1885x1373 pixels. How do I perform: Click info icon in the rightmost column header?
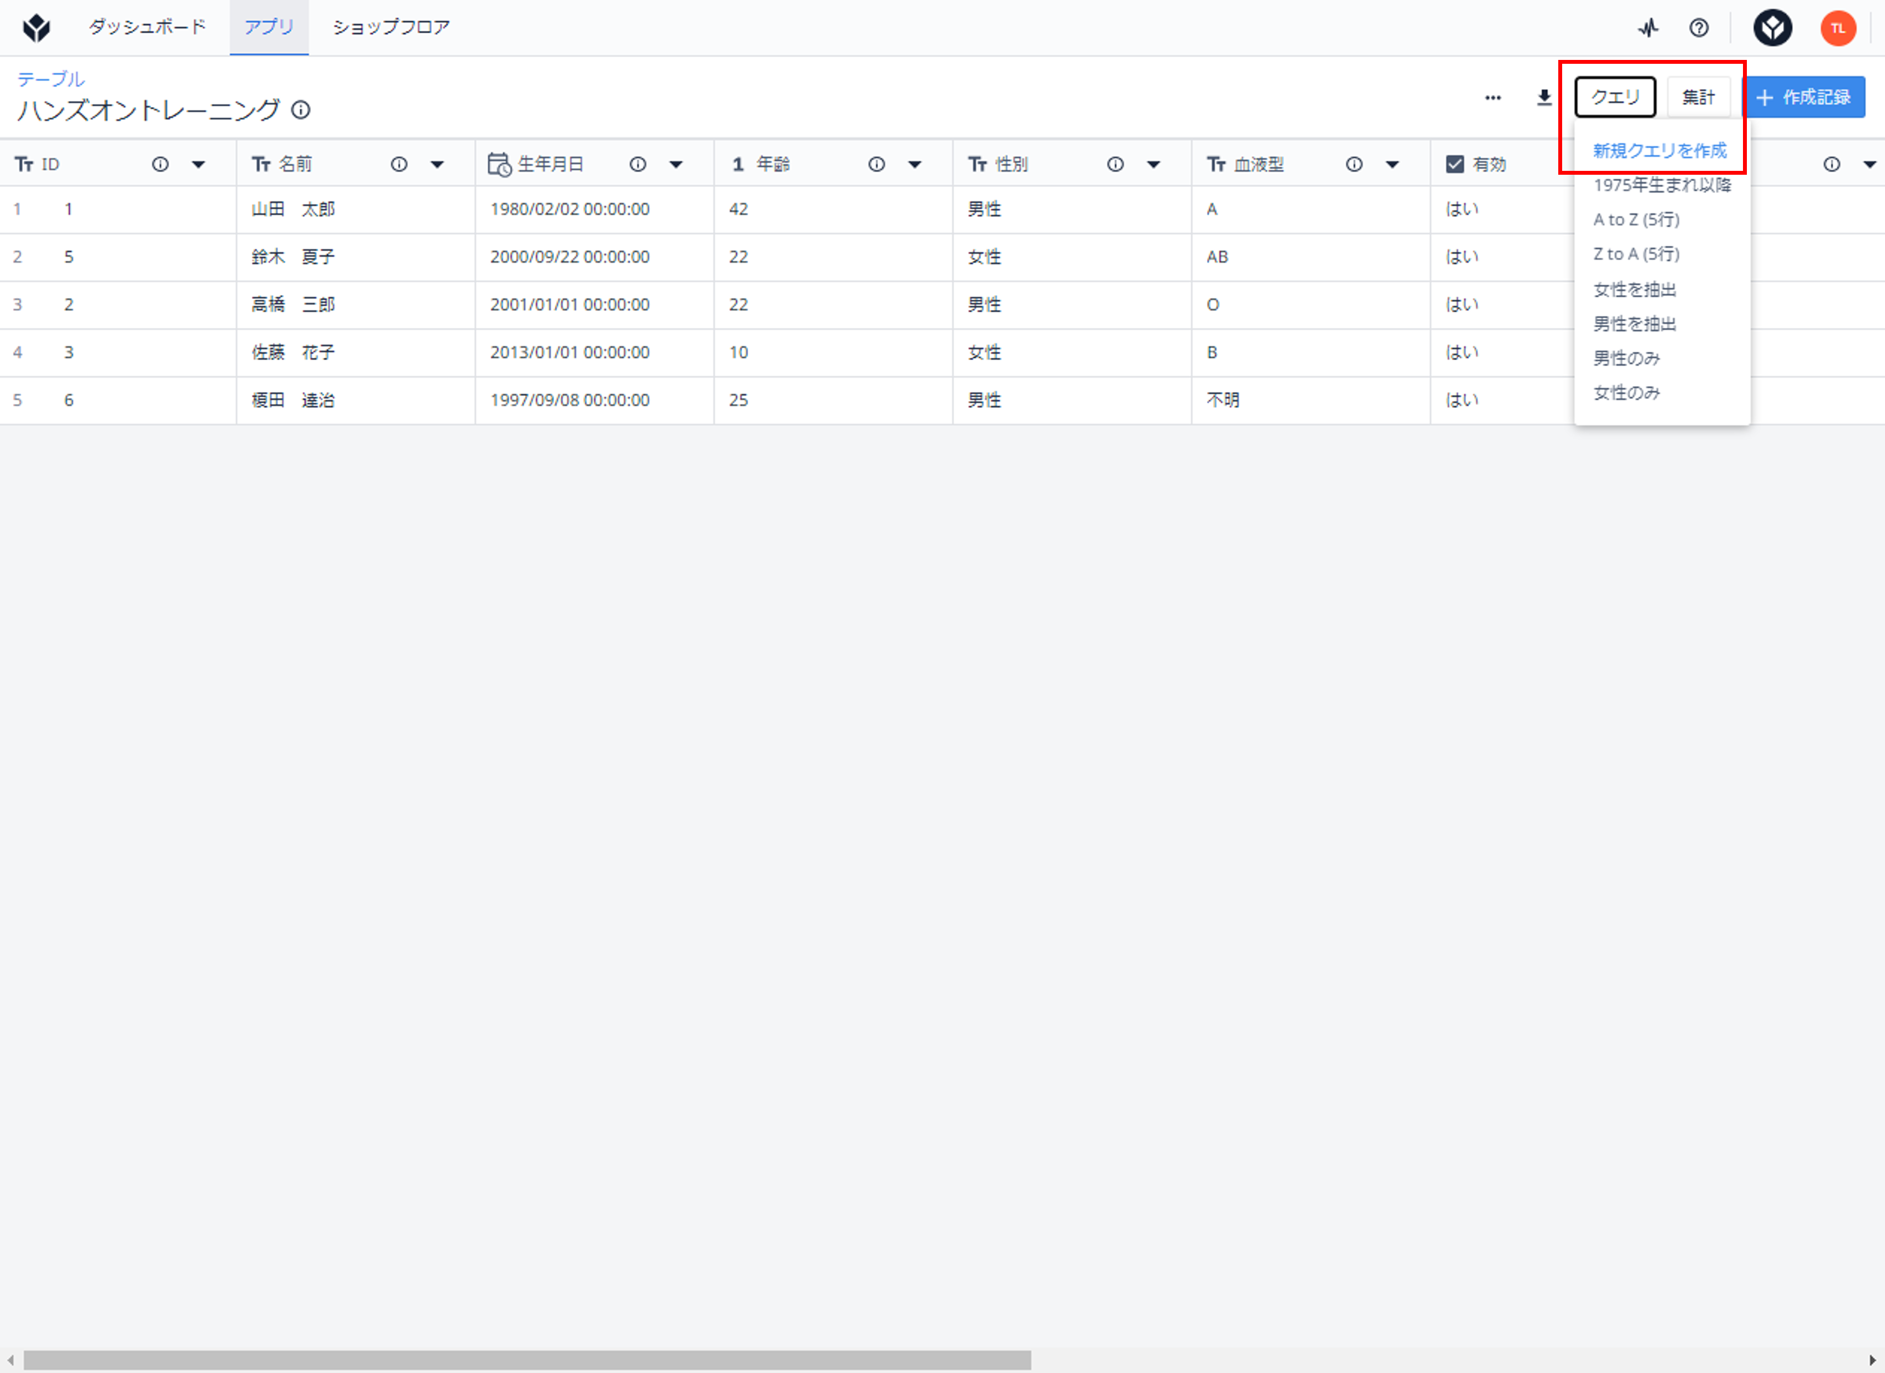click(x=1832, y=165)
